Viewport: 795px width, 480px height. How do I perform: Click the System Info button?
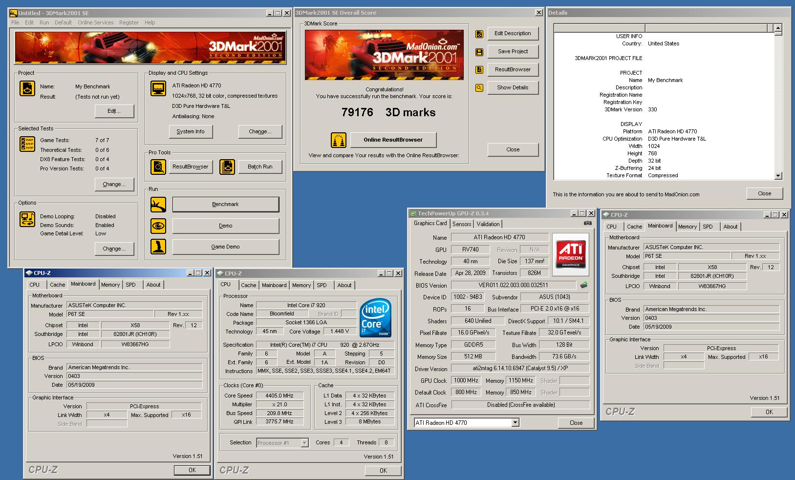click(x=191, y=131)
